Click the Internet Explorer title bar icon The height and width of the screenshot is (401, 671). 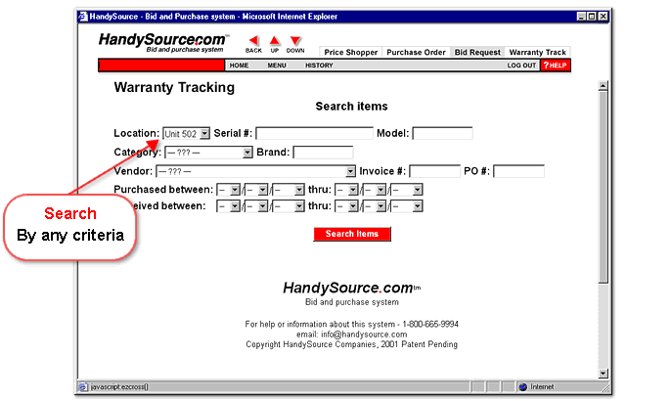click(82, 17)
